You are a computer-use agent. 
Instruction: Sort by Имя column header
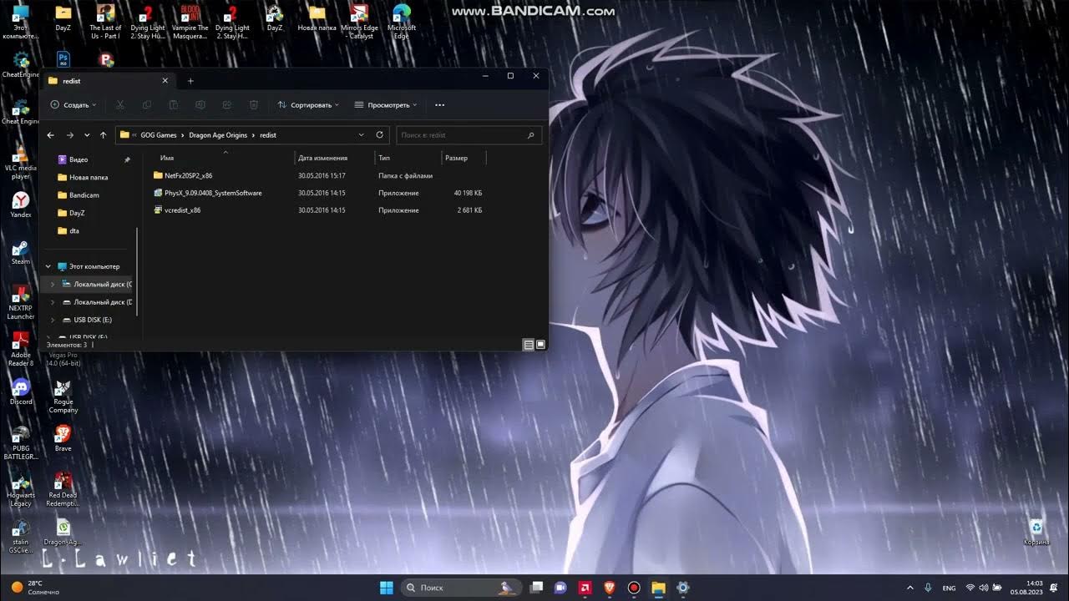click(225, 158)
